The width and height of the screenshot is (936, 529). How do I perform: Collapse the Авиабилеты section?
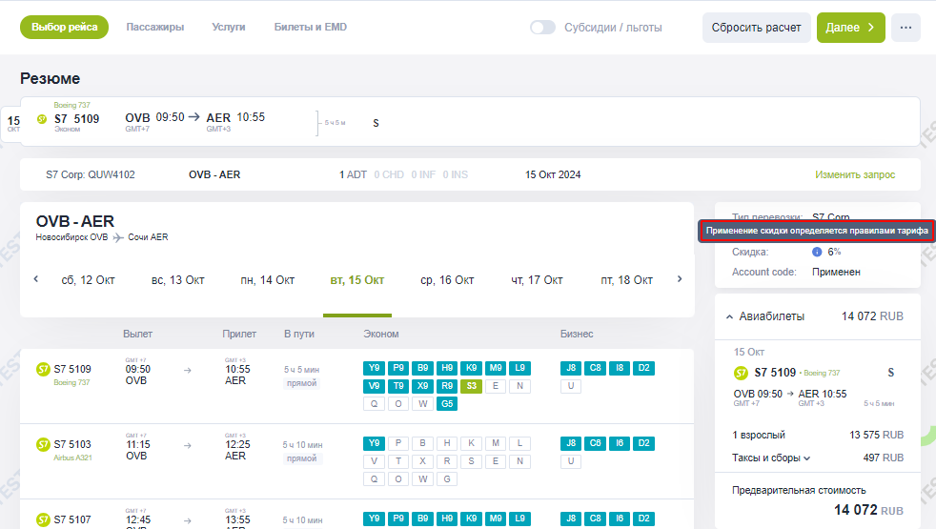tap(729, 316)
